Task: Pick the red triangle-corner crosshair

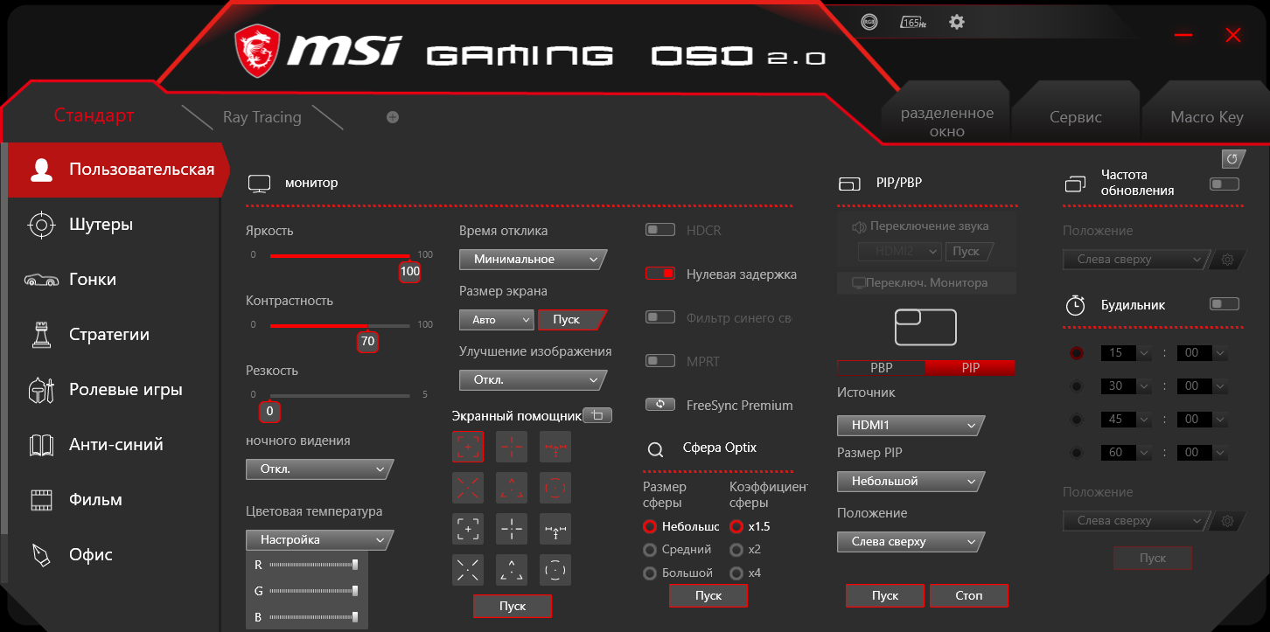Action: point(512,487)
